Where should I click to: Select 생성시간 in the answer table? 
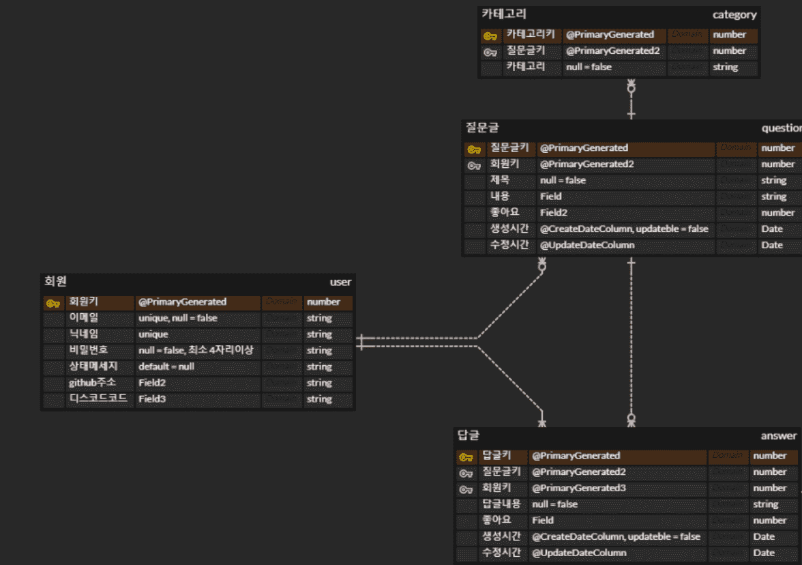tap(501, 536)
